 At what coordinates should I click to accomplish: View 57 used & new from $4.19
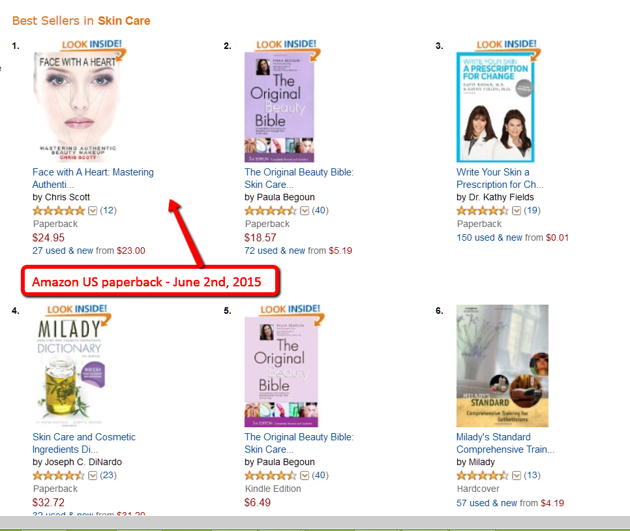point(510,503)
